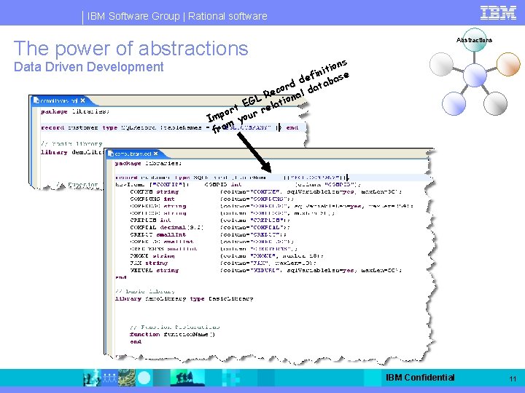This screenshot has width=525, height=393.
Task: Click the 'record customer type' line in back editor
Action: tap(169, 127)
